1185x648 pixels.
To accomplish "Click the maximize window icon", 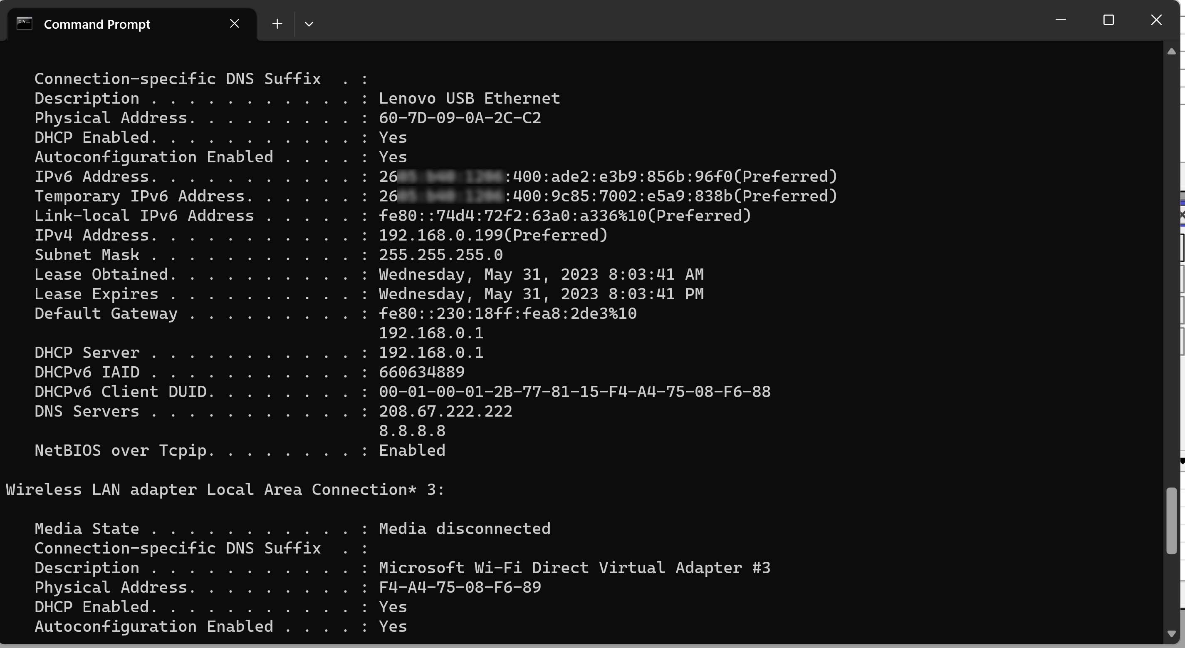I will pos(1109,20).
